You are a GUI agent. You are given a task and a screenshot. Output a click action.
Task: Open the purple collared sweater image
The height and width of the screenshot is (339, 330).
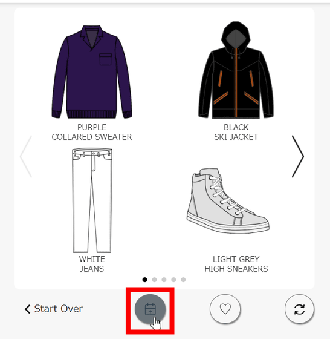click(92, 72)
